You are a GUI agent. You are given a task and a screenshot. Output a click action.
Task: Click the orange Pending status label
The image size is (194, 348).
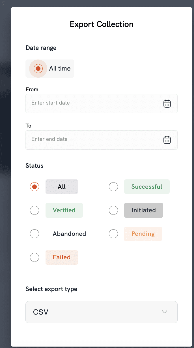(143, 234)
